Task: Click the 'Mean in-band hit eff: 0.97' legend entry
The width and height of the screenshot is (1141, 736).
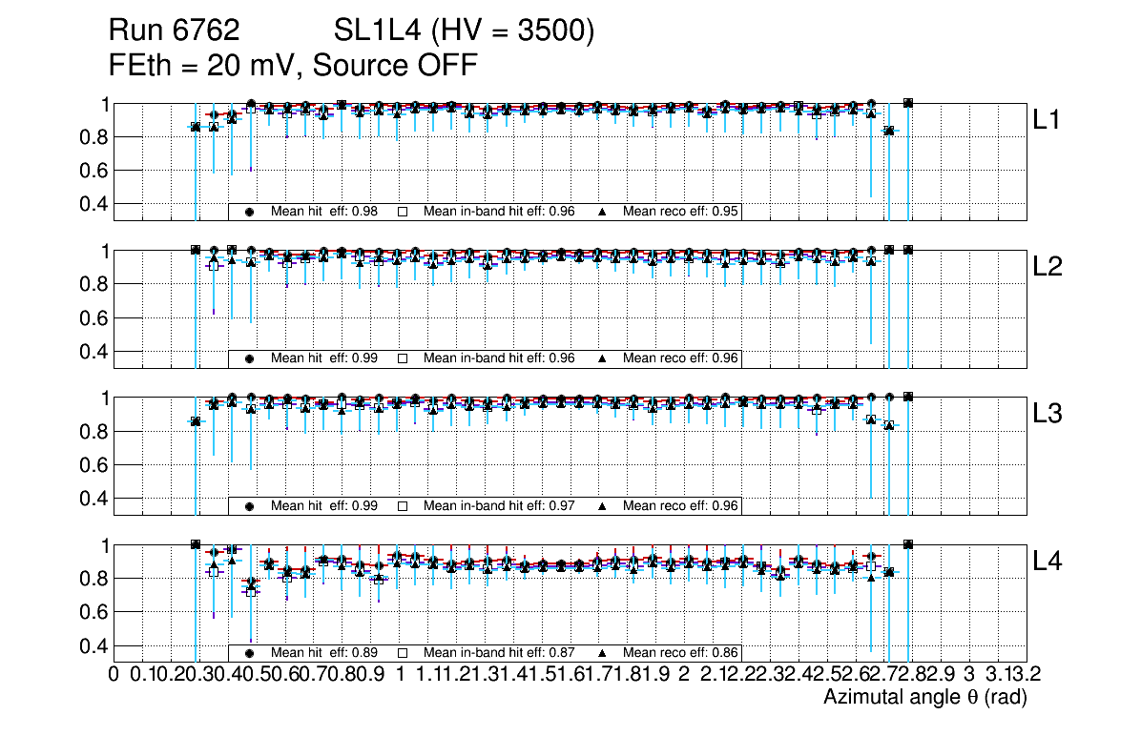Action: click(499, 506)
